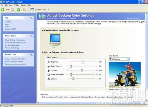Viewport: 148px width, 107px height.
Task: Click the Restore Defaults link
Action: [x=133, y=18]
